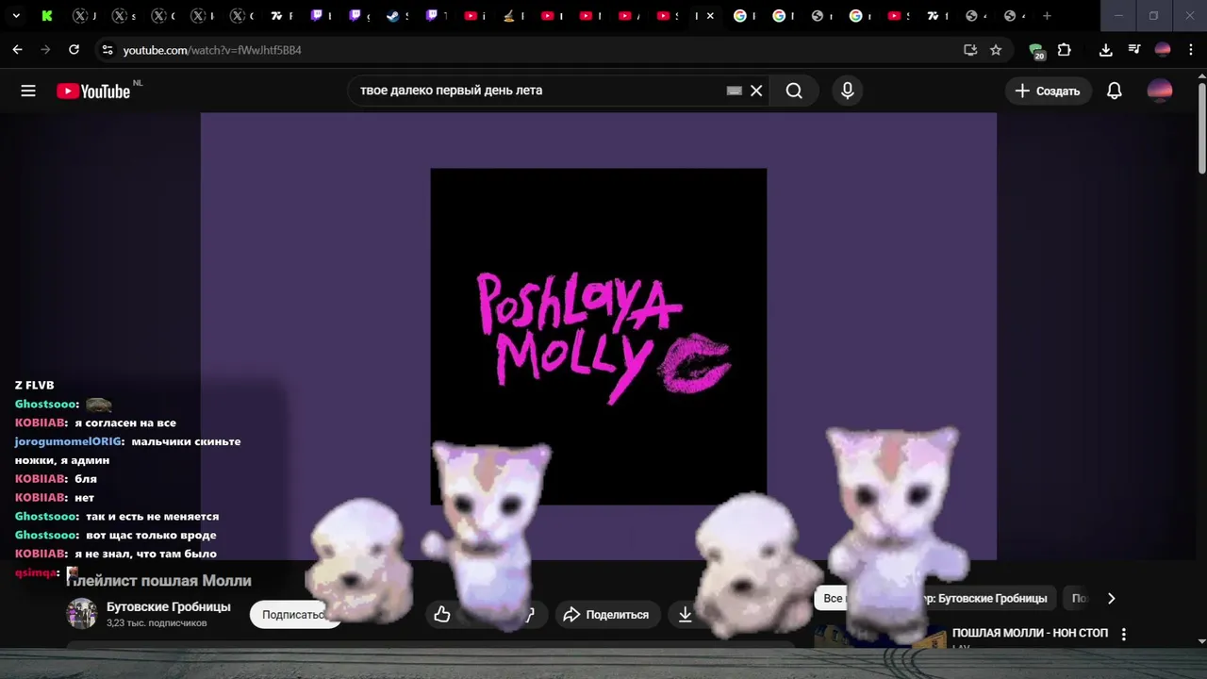Open the YouTube guide hamburger menu
This screenshot has height=679, width=1207.
click(28, 91)
